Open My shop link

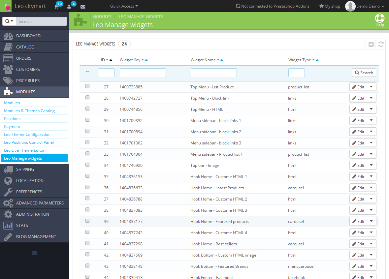(x=329, y=6)
